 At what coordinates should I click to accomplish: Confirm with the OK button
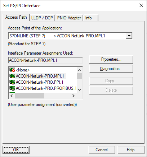(16, 150)
